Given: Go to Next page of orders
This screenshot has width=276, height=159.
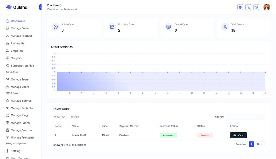Looking at the screenshot, I should click(x=259, y=144).
